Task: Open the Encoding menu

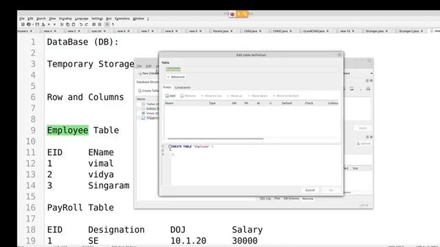Action: [65, 19]
